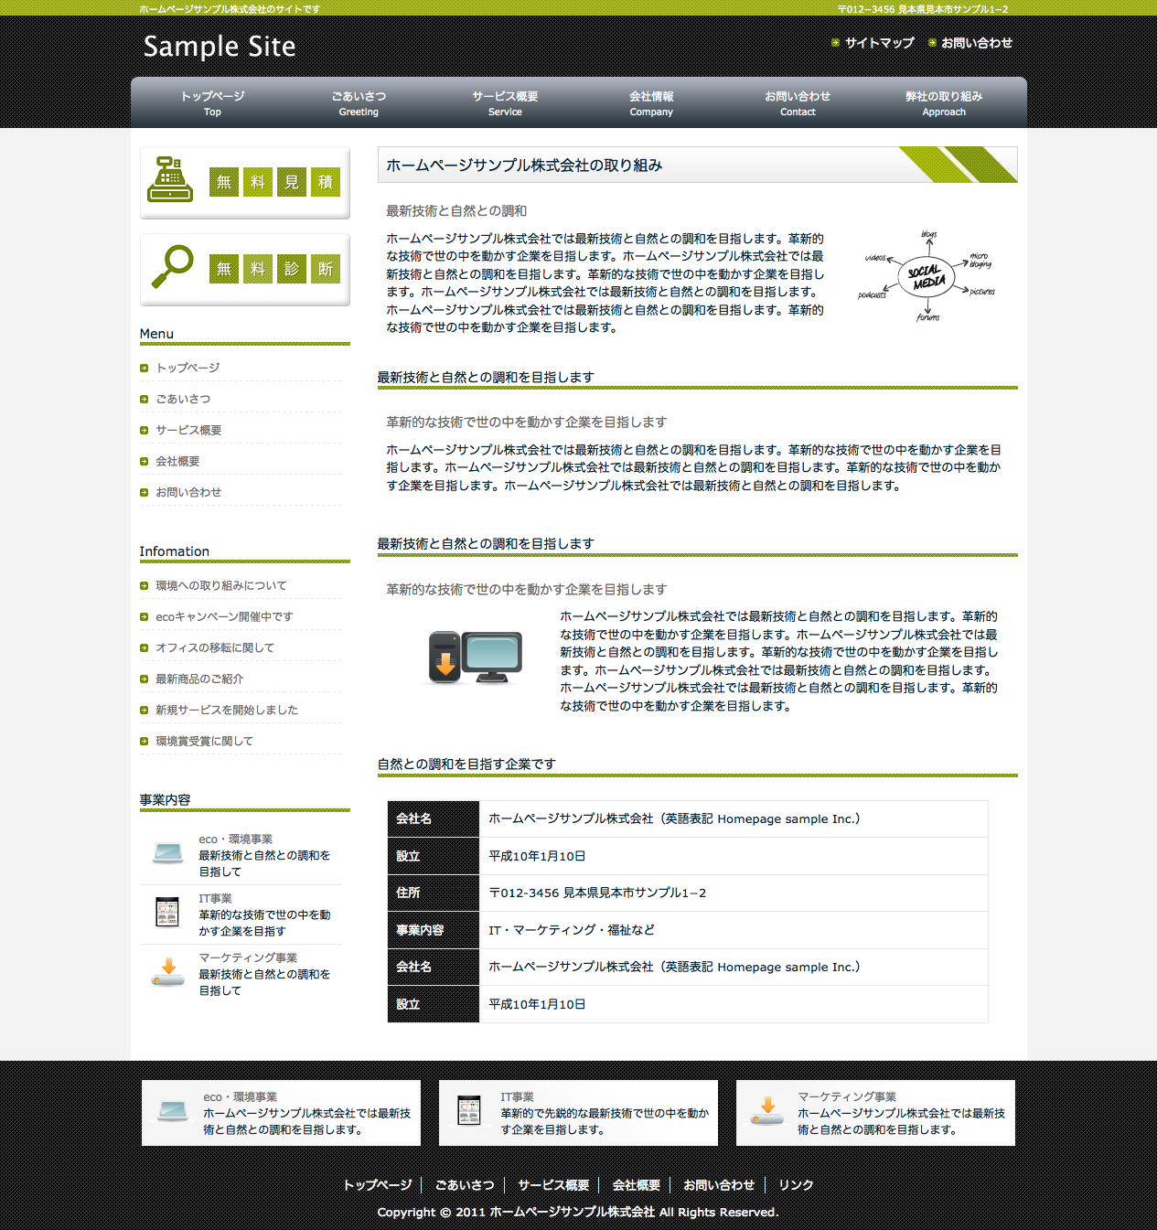
Task: Select ごあいさつ in the sidebar Menu
Action: (183, 399)
